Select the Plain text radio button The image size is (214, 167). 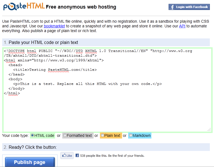tap(102, 135)
